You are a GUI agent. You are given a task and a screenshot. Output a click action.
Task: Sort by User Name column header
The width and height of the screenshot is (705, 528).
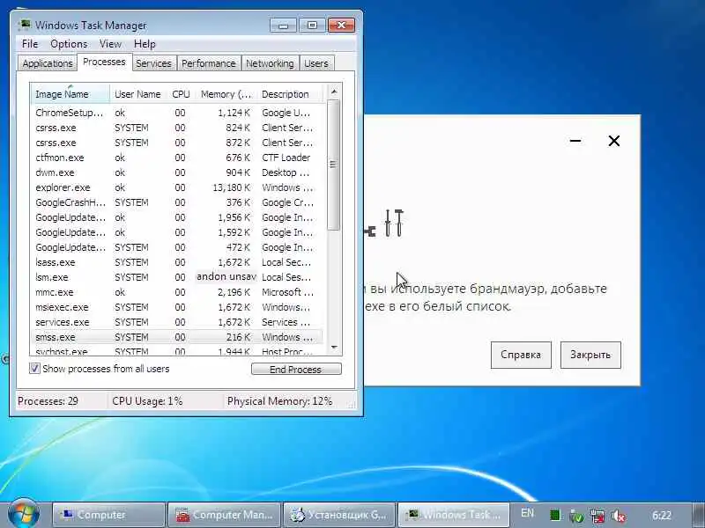click(137, 94)
